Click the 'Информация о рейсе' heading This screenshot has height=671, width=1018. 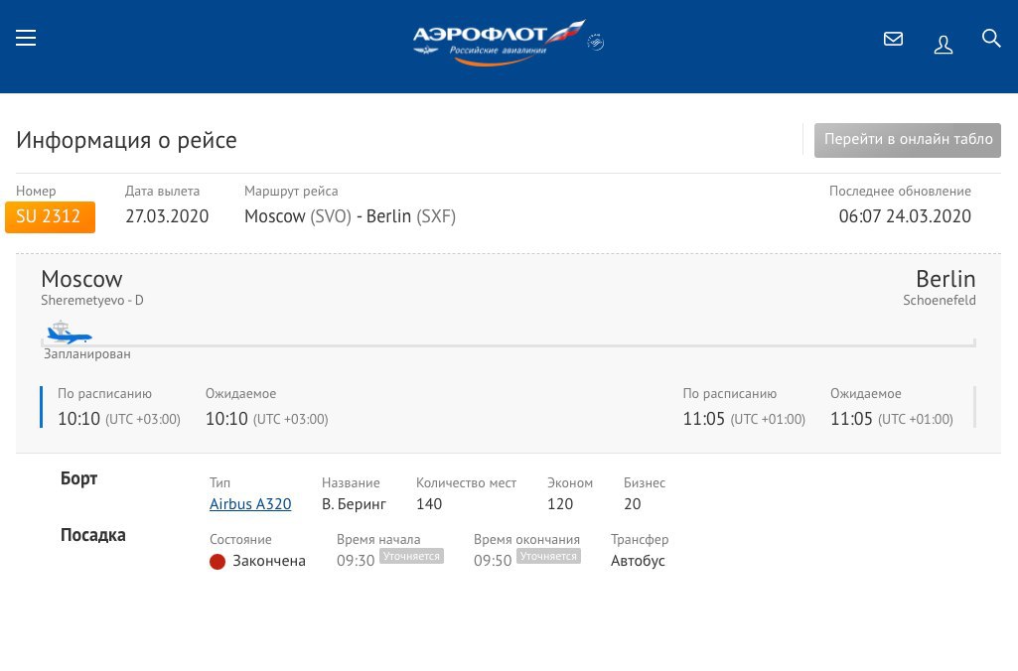pyautogui.click(x=126, y=140)
